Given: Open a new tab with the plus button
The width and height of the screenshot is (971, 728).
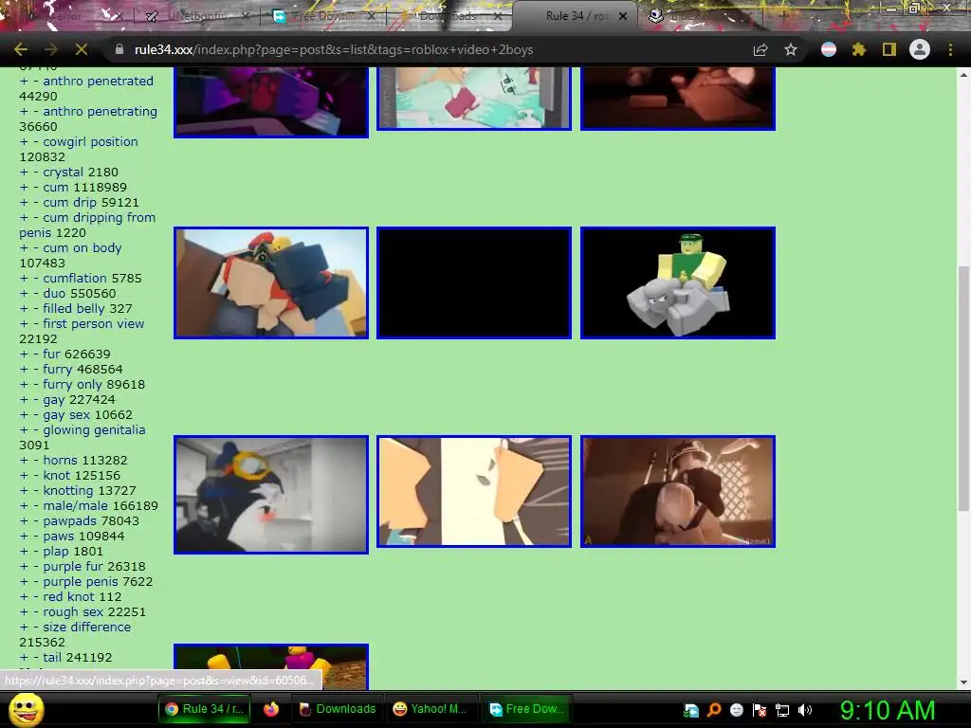Looking at the screenshot, I should [x=783, y=16].
